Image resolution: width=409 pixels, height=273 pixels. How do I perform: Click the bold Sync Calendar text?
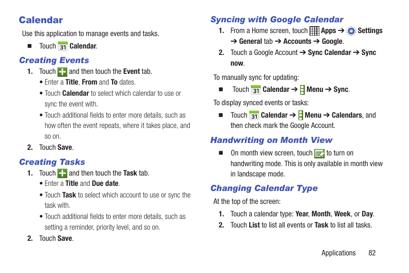tap(329, 52)
